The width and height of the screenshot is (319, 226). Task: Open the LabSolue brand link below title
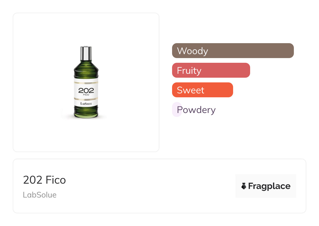(x=40, y=195)
